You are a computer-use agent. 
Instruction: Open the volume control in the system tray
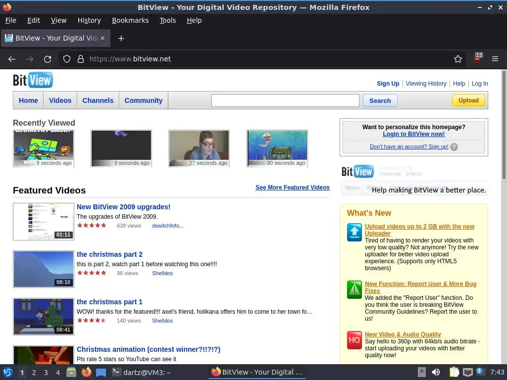[x=436, y=372]
